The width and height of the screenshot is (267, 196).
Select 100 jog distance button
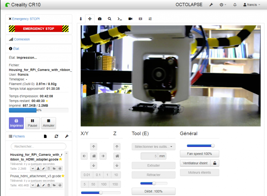[104, 184]
